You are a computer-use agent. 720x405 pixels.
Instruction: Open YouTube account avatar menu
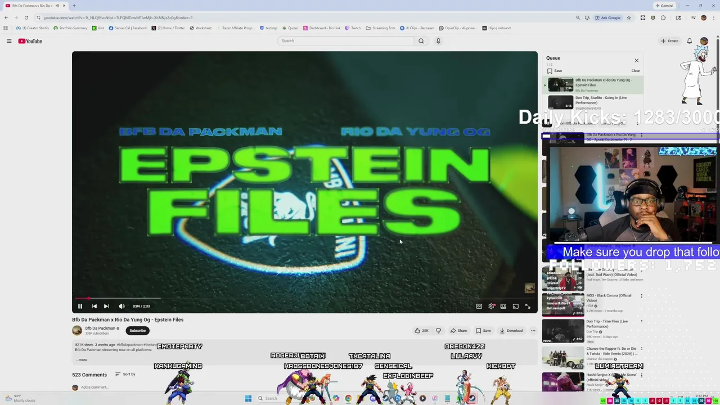pyautogui.click(x=704, y=41)
